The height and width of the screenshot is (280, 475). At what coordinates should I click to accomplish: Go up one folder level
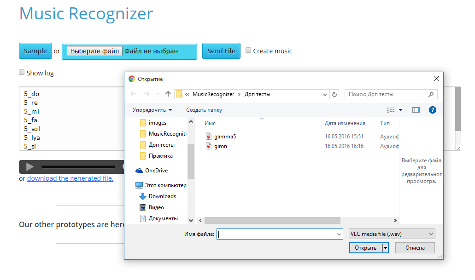coord(168,94)
